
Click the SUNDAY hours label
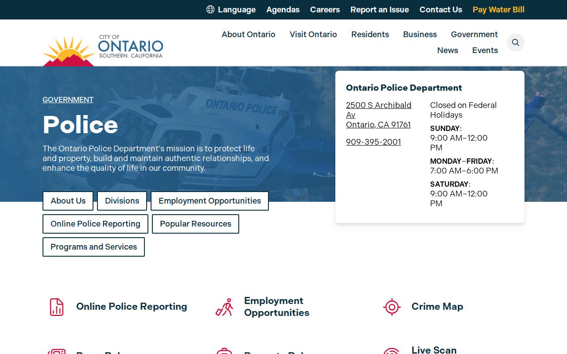[x=446, y=128]
